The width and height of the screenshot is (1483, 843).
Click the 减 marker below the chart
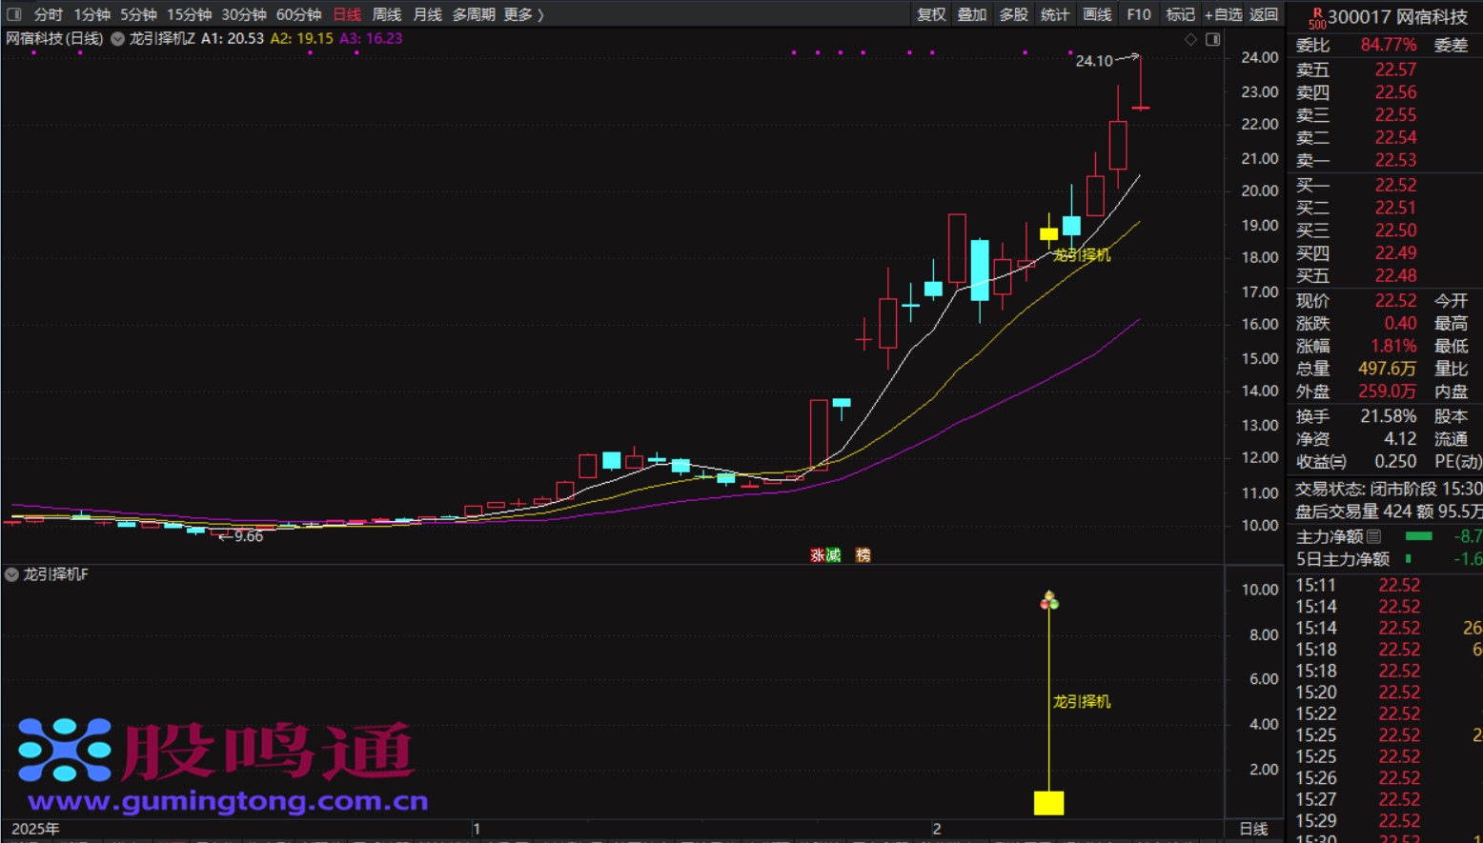click(833, 555)
